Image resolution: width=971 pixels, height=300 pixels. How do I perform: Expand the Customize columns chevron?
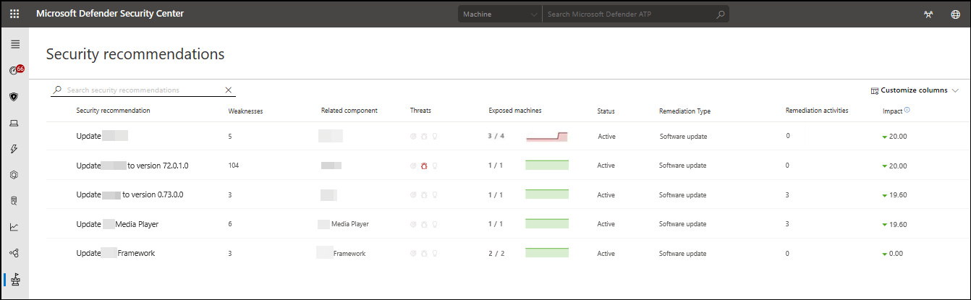pyautogui.click(x=955, y=90)
